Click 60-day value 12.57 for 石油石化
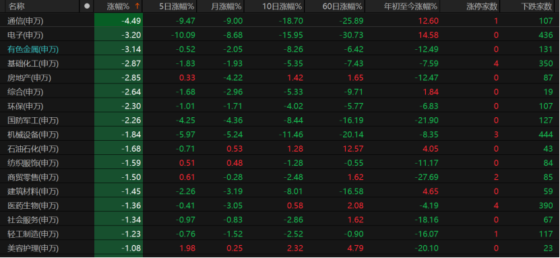Screen dimensions: 560x258 [354, 149]
